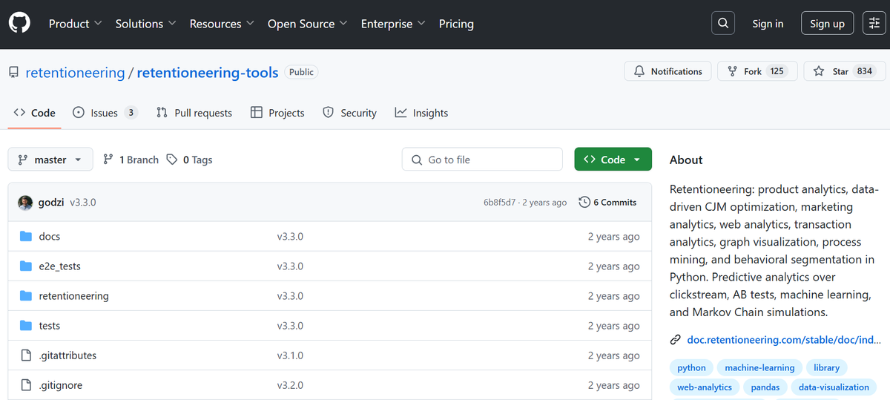890x400 pixels.
Task: Open the godzi author link
Action: click(x=51, y=202)
